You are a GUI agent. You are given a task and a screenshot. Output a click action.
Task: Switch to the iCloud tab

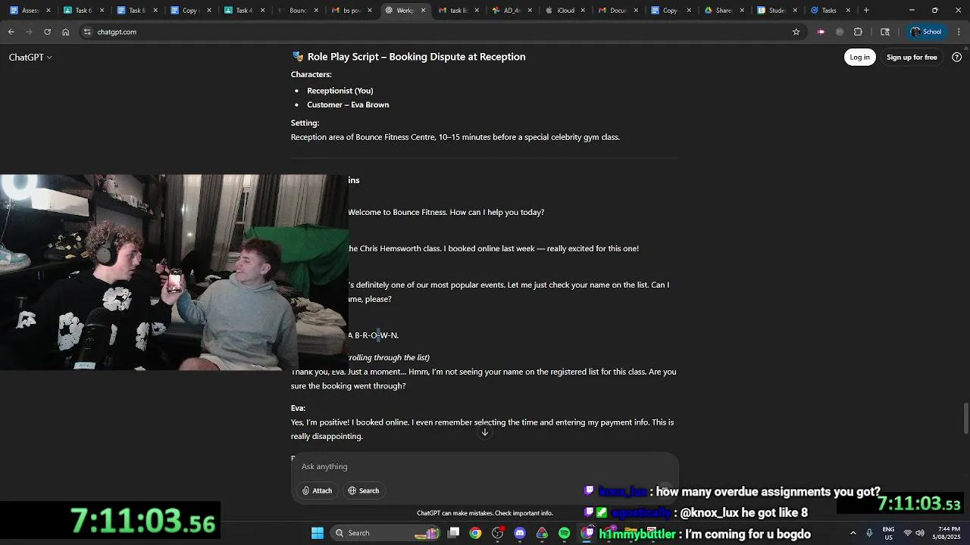565,11
